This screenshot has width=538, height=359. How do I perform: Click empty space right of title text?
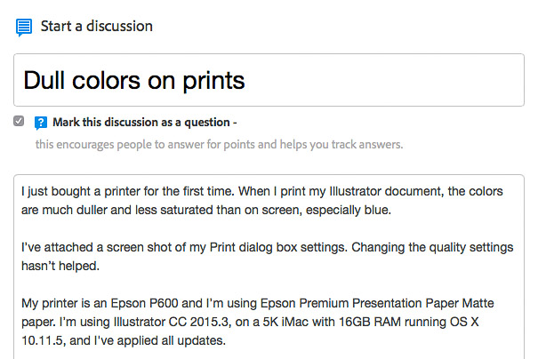click(384, 81)
